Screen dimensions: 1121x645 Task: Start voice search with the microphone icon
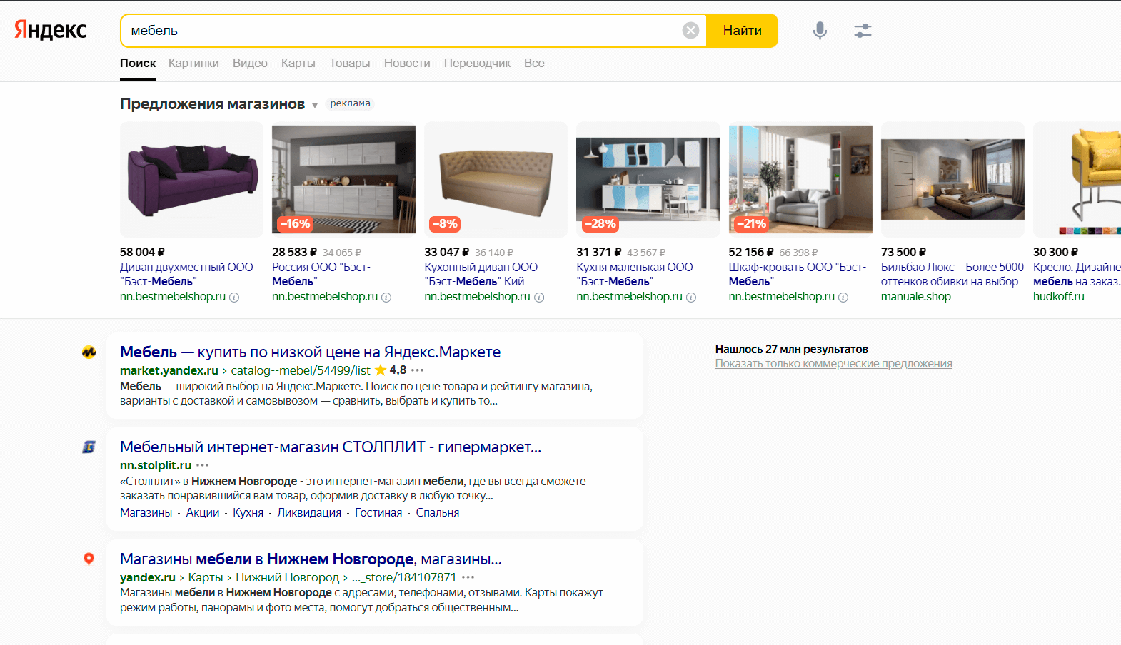[820, 30]
